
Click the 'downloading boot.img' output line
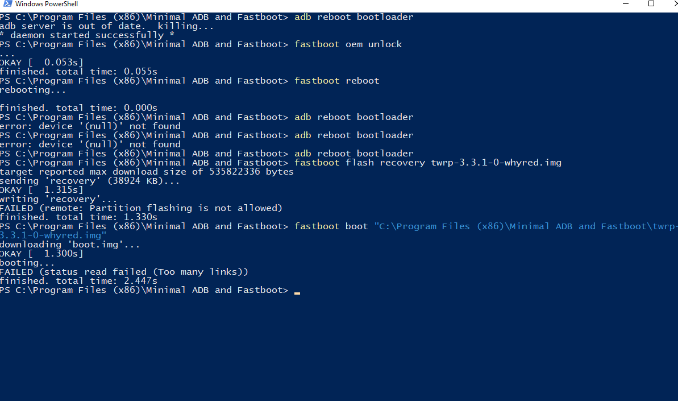tap(70, 245)
